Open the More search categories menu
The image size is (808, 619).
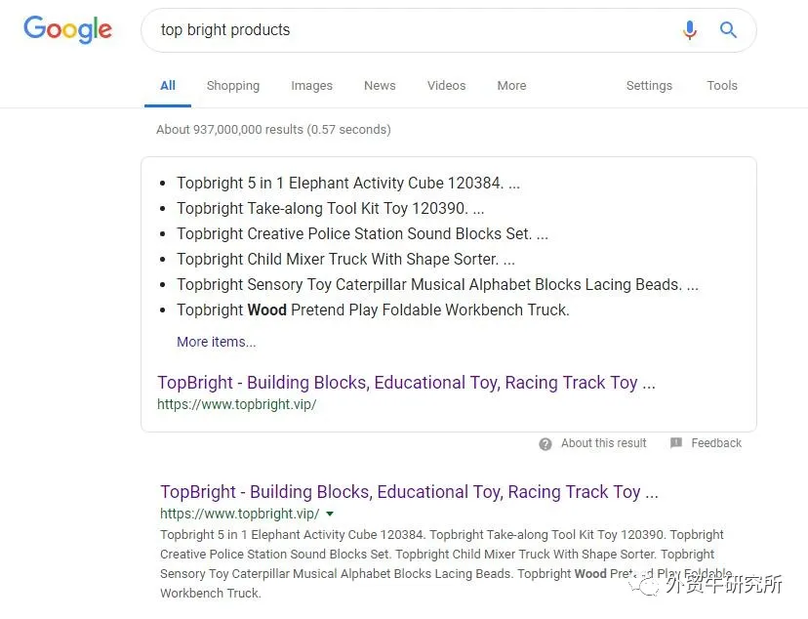tap(511, 86)
